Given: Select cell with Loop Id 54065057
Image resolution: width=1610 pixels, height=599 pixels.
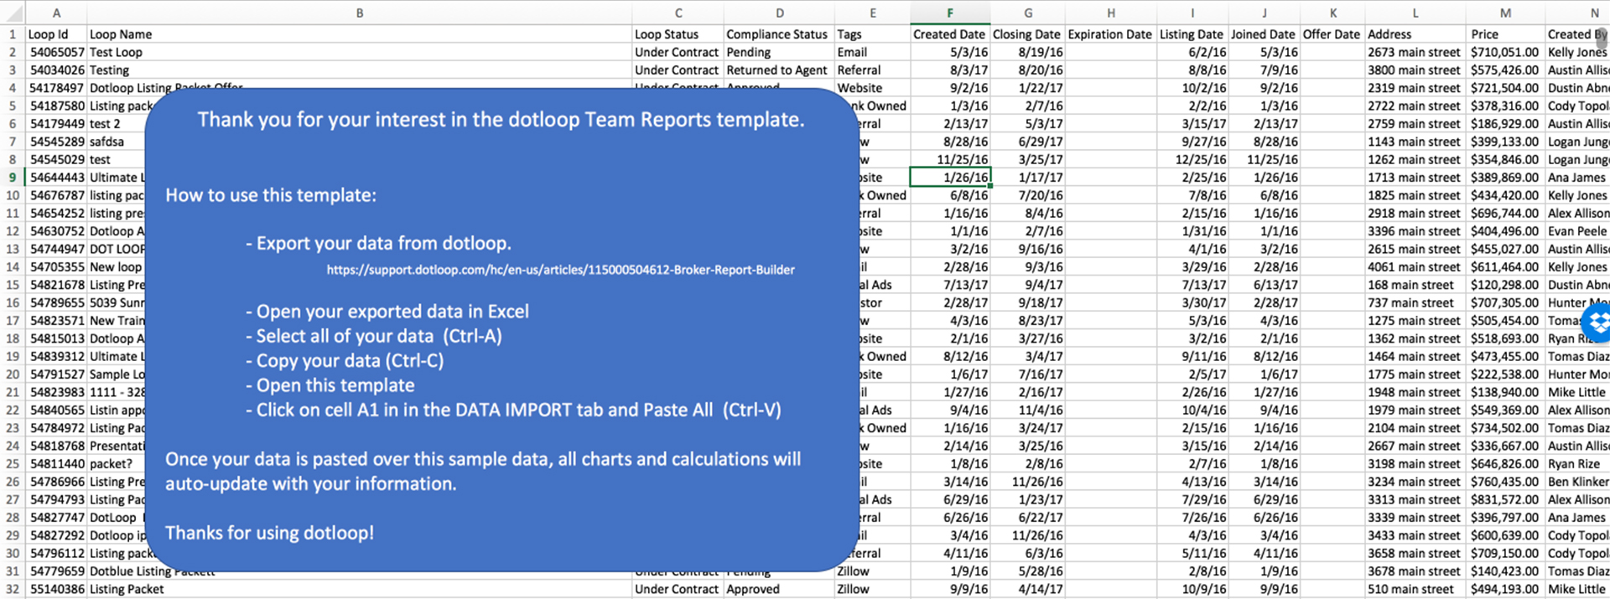Looking at the screenshot, I should tap(56, 52).
